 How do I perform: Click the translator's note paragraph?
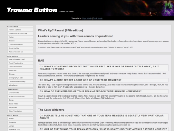point(85,47)
